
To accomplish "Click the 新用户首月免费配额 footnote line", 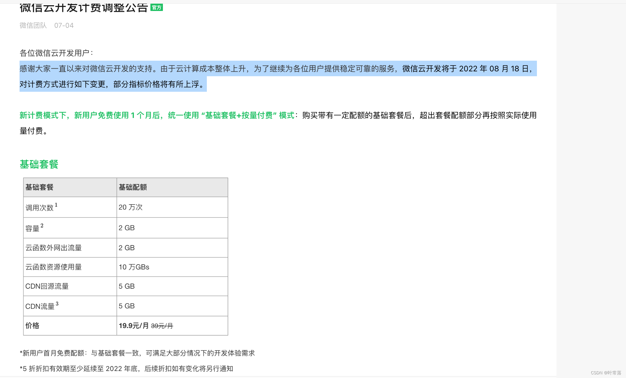I will pos(137,353).
